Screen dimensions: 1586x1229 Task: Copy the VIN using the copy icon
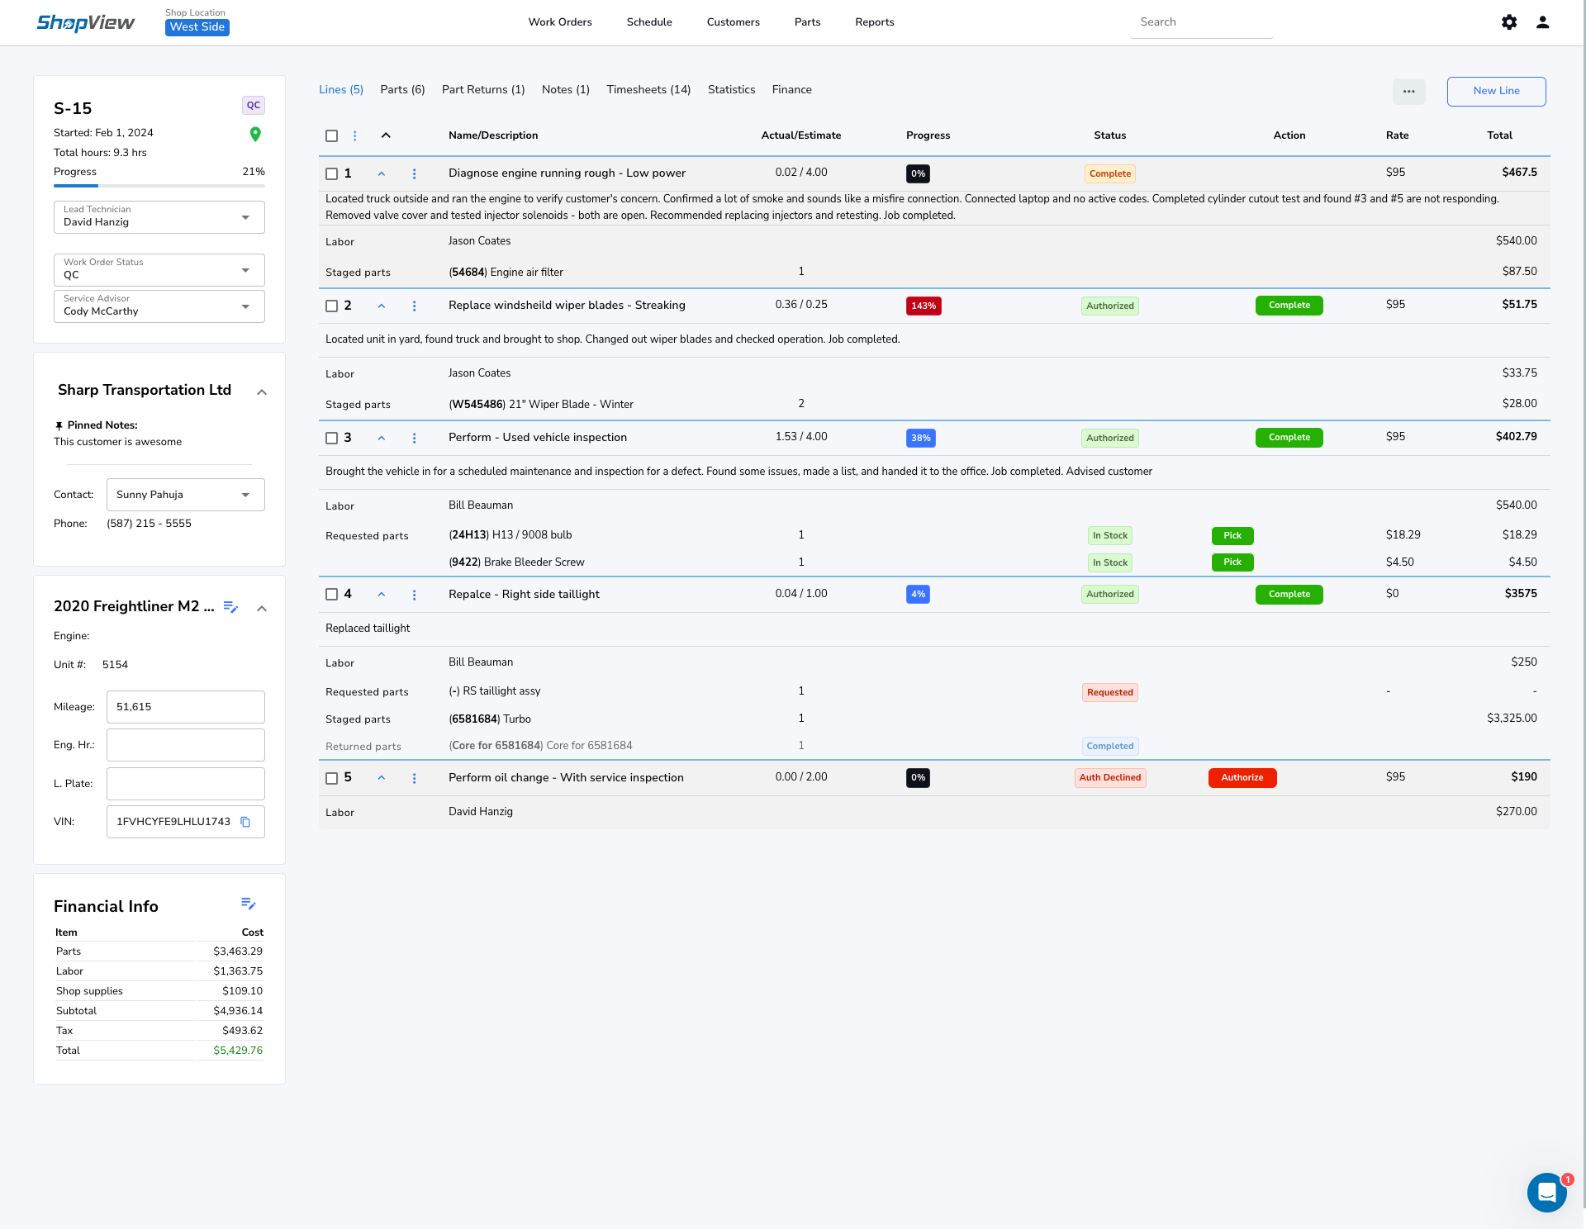[x=245, y=822]
